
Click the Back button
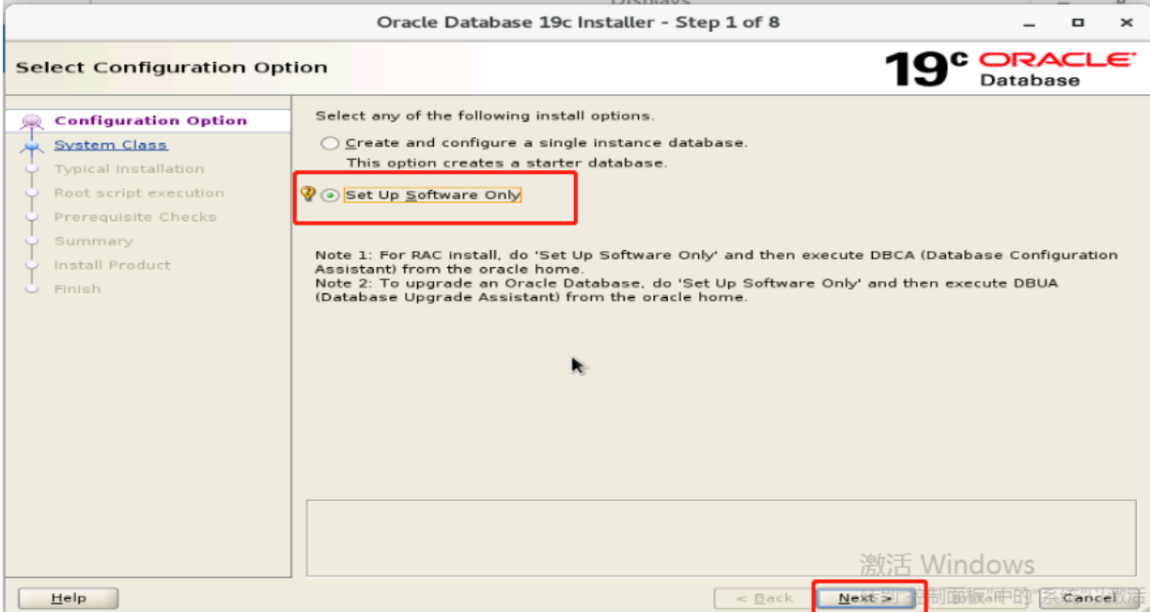[x=763, y=598]
